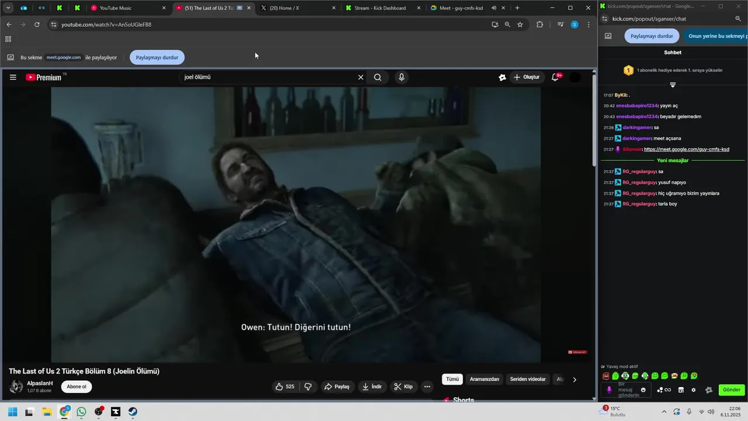This screenshot has width=748, height=421.
Task: Click the 'Oluştur' create button
Action: point(526,77)
